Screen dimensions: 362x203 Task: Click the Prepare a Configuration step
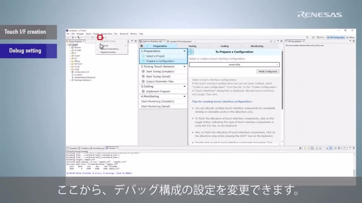[163, 61]
